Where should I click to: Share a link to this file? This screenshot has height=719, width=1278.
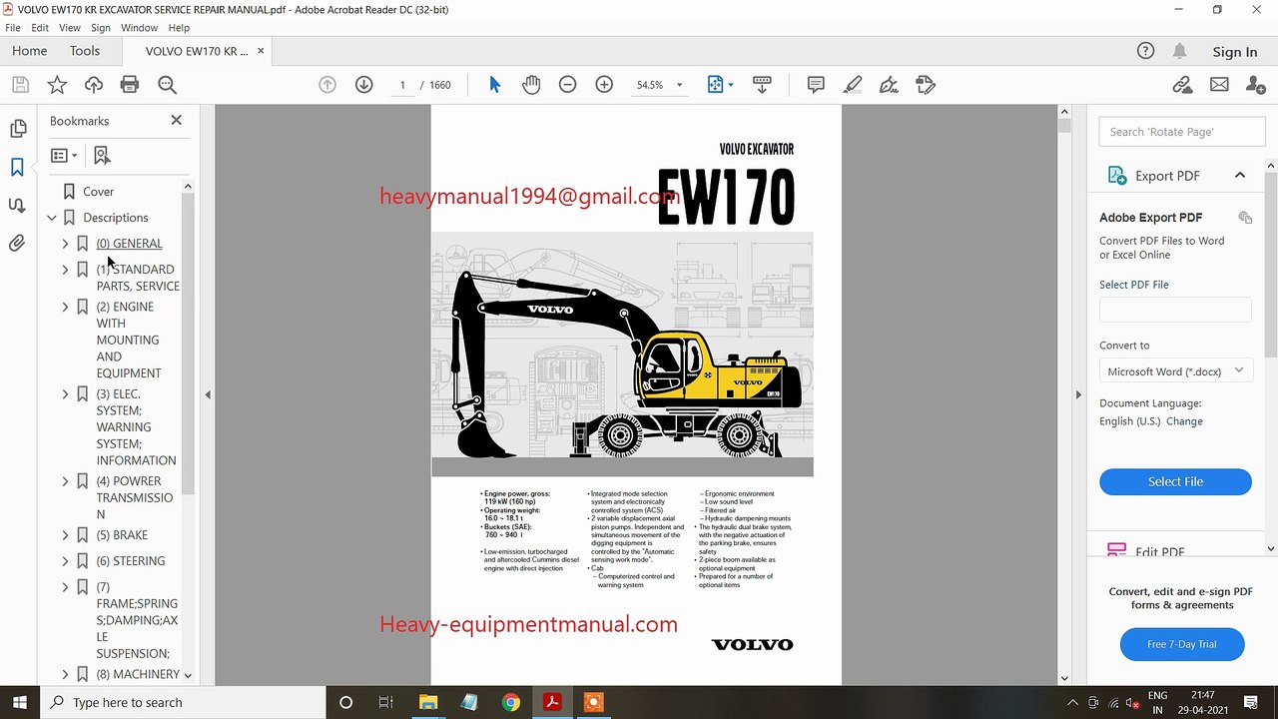pyautogui.click(x=1182, y=85)
